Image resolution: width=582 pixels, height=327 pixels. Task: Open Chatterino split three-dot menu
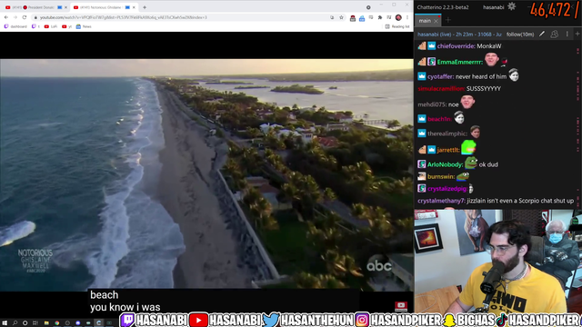click(x=567, y=35)
